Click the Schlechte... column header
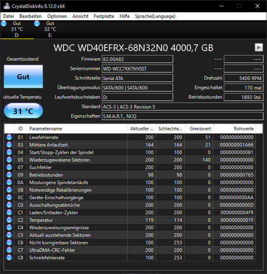 [x=170, y=129]
